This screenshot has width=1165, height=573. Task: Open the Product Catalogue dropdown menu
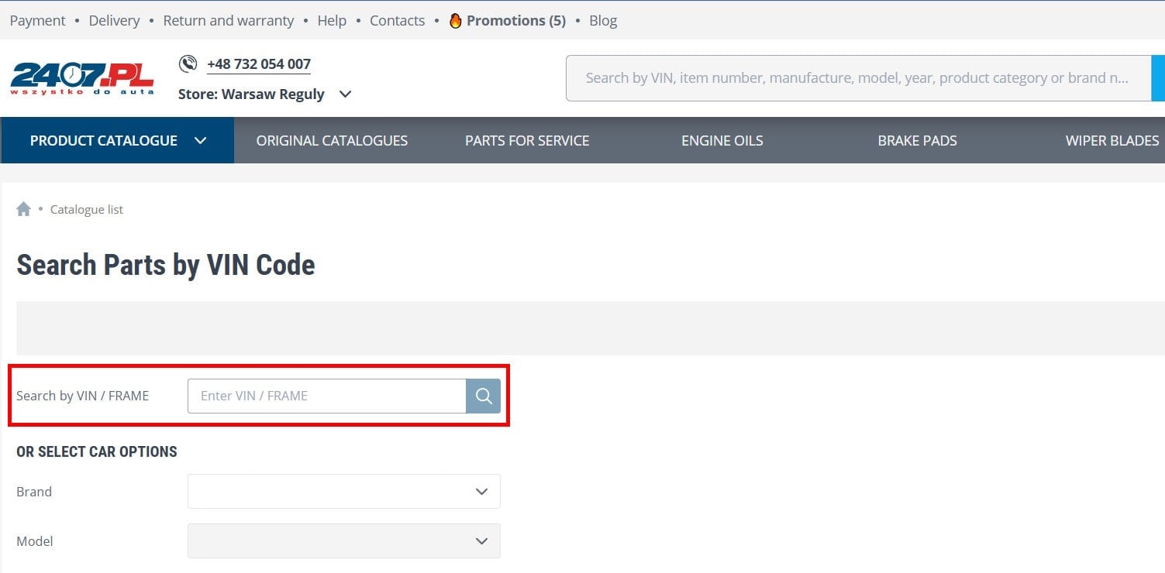[118, 140]
